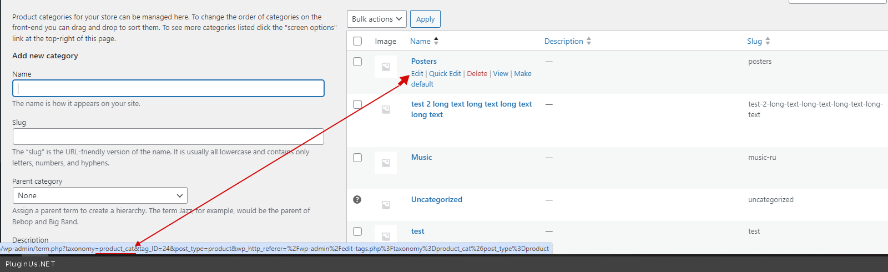This screenshot has height=272, width=888.
Task: Expand the Parent category dropdown
Action: click(x=100, y=195)
